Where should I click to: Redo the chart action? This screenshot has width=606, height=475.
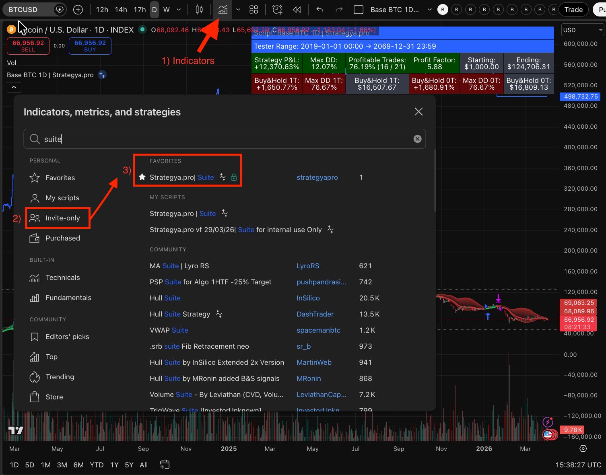(339, 10)
